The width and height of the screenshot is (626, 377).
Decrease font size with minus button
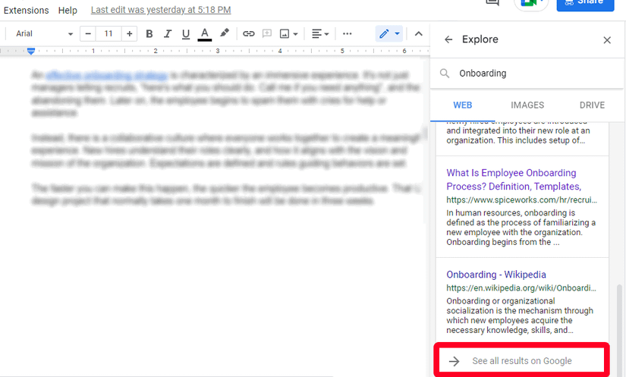point(89,34)
